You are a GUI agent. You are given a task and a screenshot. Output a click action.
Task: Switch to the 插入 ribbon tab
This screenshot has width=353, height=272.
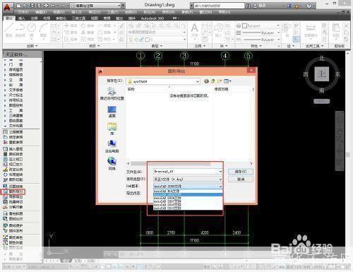[22, 18]
